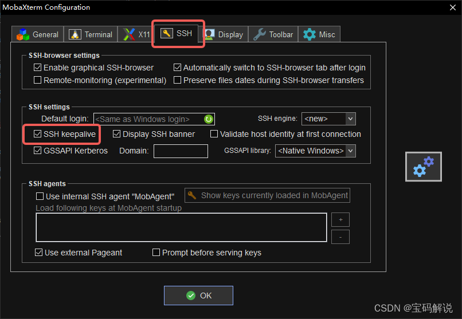
Task: Open the General tab
Action: point(37,34)
